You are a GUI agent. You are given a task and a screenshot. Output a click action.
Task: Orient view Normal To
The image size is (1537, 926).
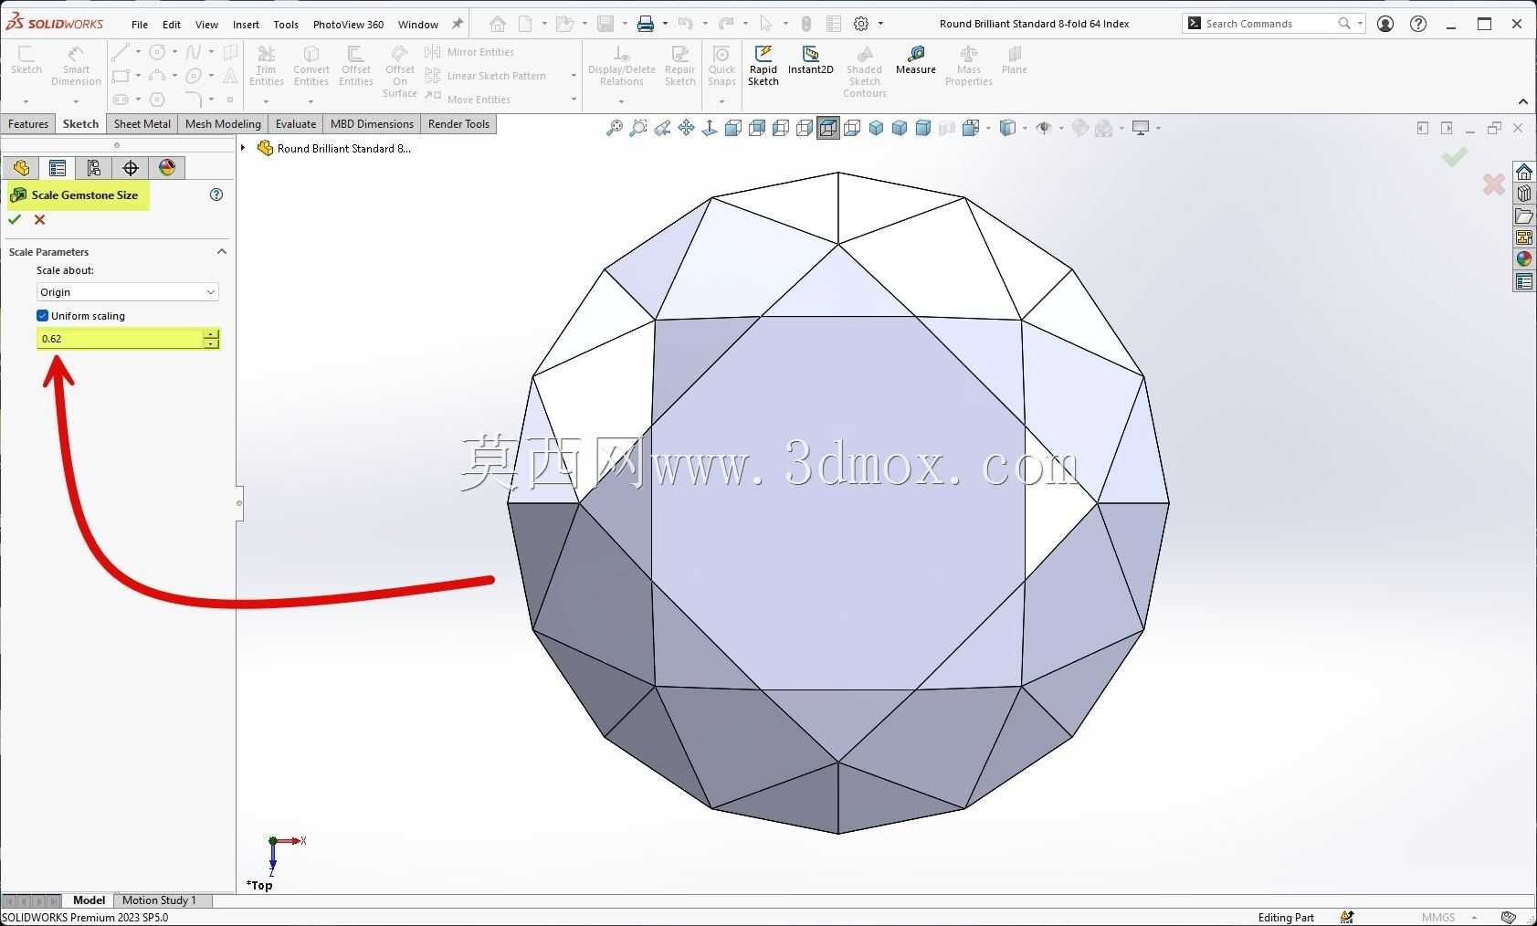pos(710,128)
